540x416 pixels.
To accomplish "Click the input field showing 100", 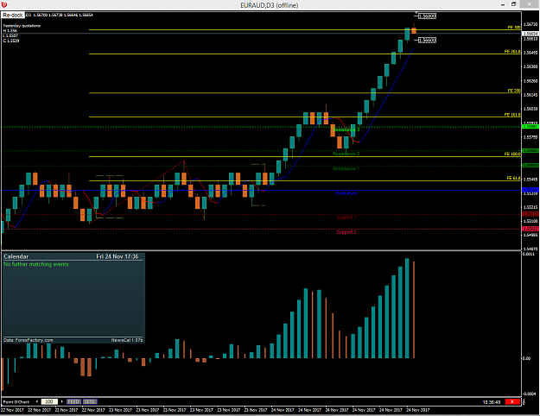I will pos(49,401).
